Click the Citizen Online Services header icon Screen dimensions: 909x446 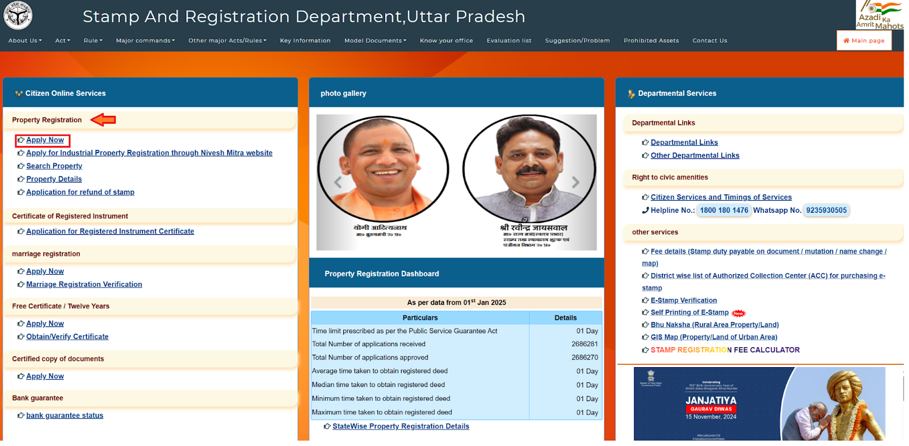[x=19, y=94]
